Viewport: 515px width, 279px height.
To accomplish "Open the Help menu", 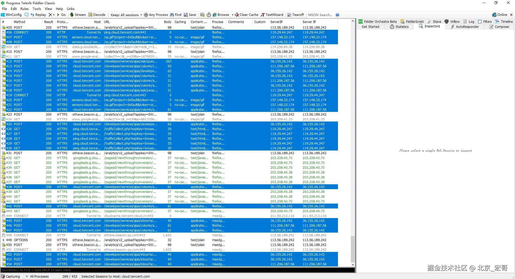I will click(59, 9).
